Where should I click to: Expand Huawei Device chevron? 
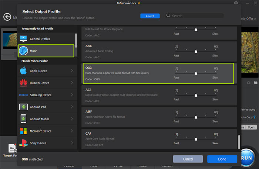[72, 83]
